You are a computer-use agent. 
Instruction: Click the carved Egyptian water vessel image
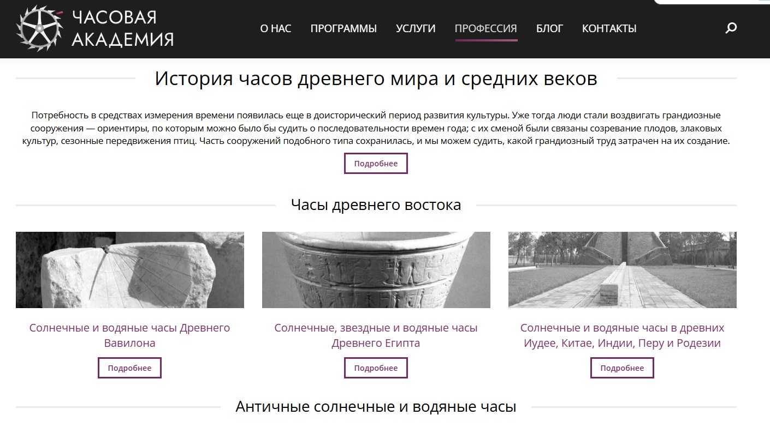[376, 270]
